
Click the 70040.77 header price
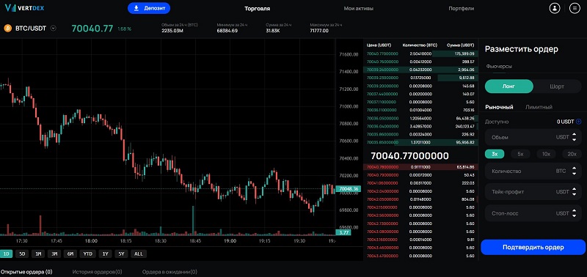[92, 29]
